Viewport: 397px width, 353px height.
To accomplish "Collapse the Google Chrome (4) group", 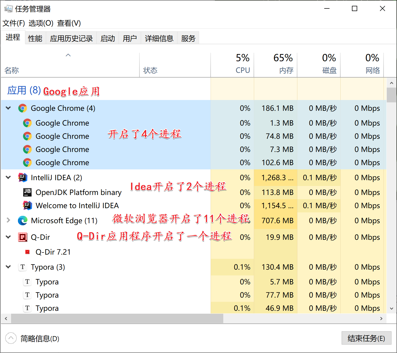I will [8, 108].
